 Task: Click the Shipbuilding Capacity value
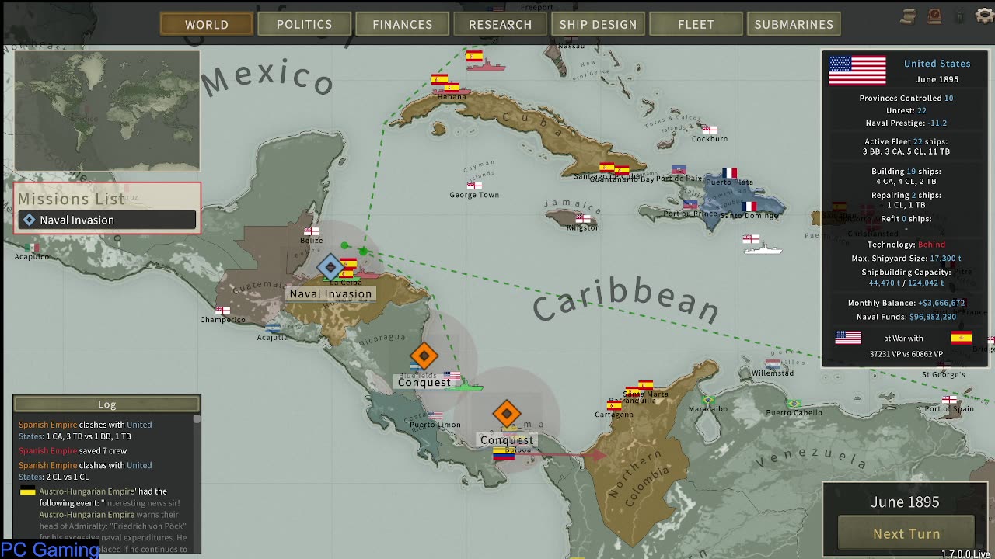tap(906, 283)
